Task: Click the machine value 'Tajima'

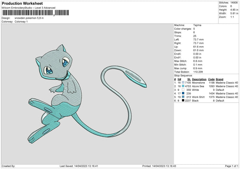Action: [x=197, y=25]
